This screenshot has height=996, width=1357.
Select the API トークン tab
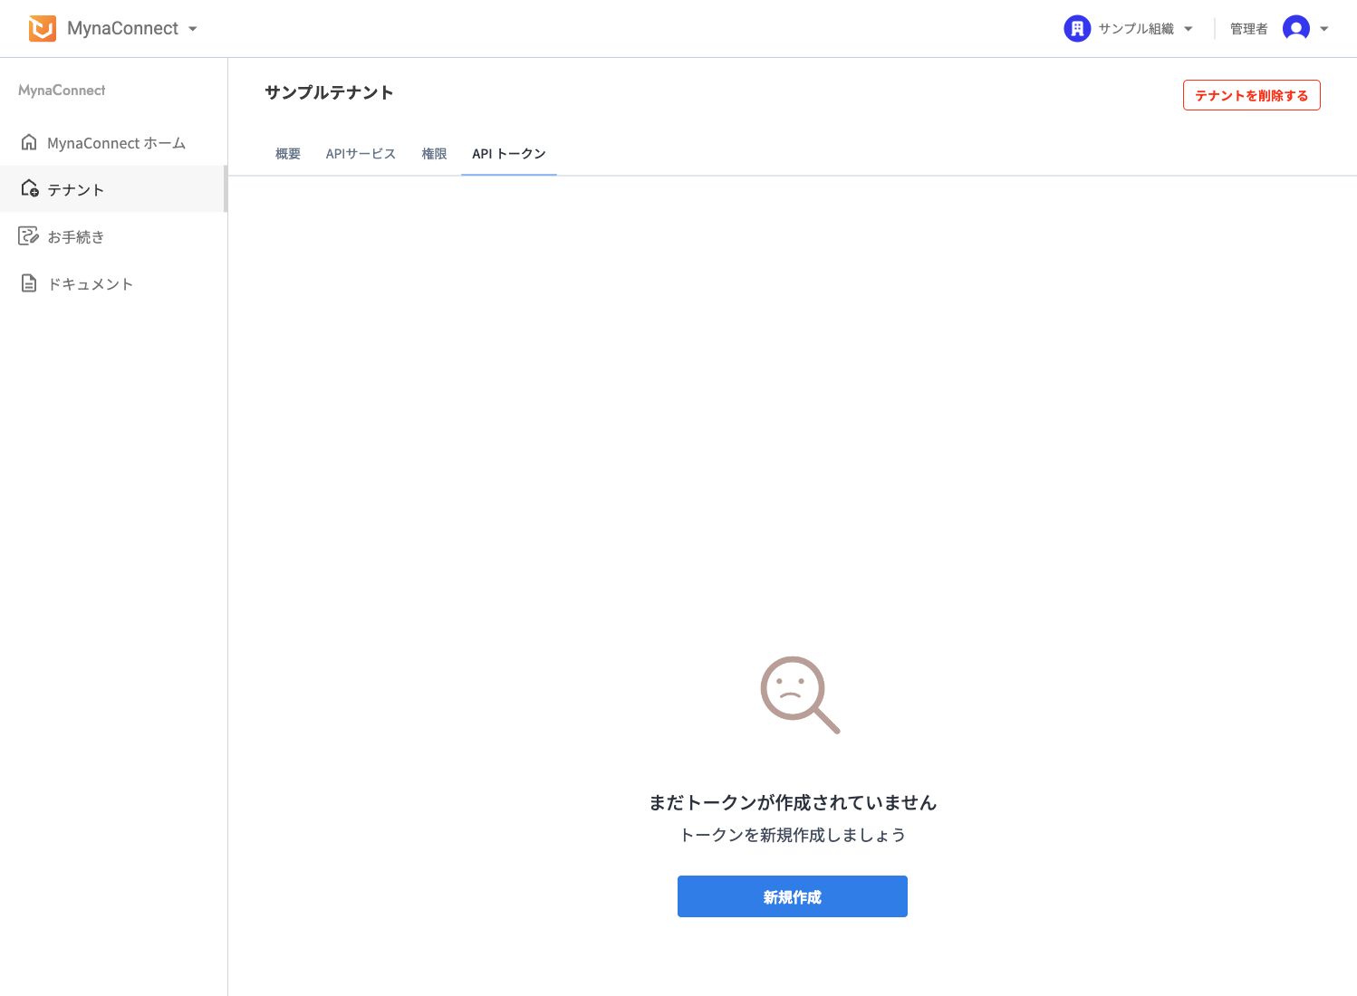click(509, 154)
